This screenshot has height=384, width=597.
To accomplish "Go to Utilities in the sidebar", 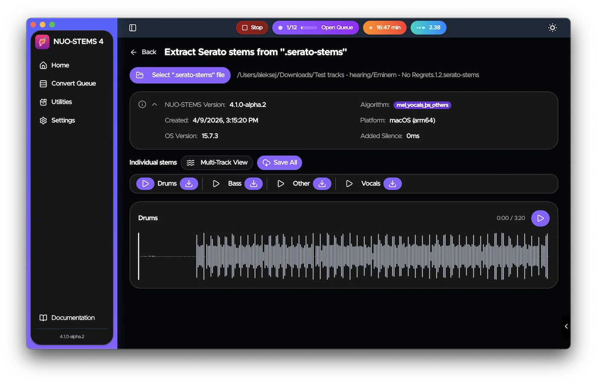I will tap(61, 102).
